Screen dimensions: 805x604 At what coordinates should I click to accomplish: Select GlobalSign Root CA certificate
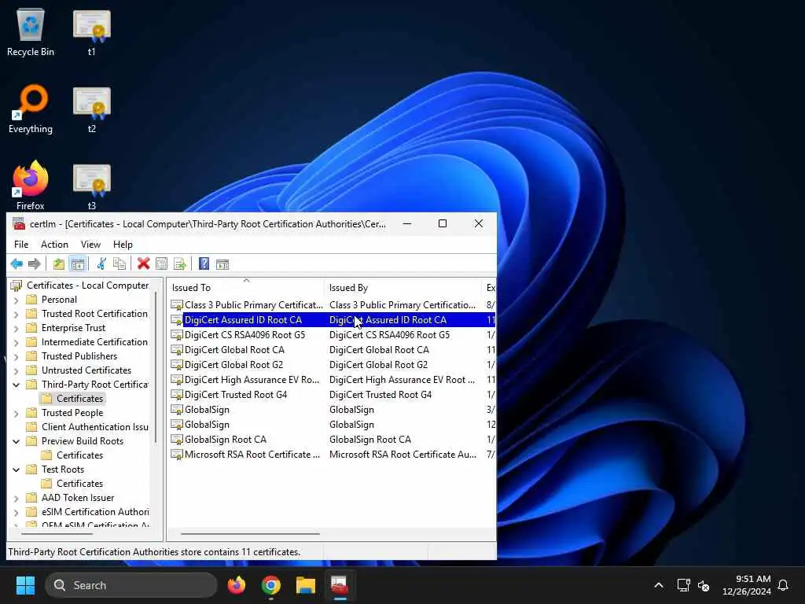tap(333, 440)
